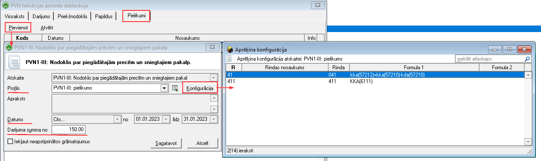This screenshot has width=541, height=161.
Task: Click the Formula 1 column header
Action: point(414,68)
